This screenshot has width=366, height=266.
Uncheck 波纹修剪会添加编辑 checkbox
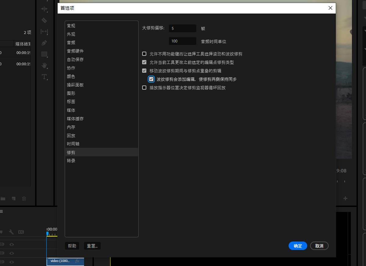coord(151,79)
